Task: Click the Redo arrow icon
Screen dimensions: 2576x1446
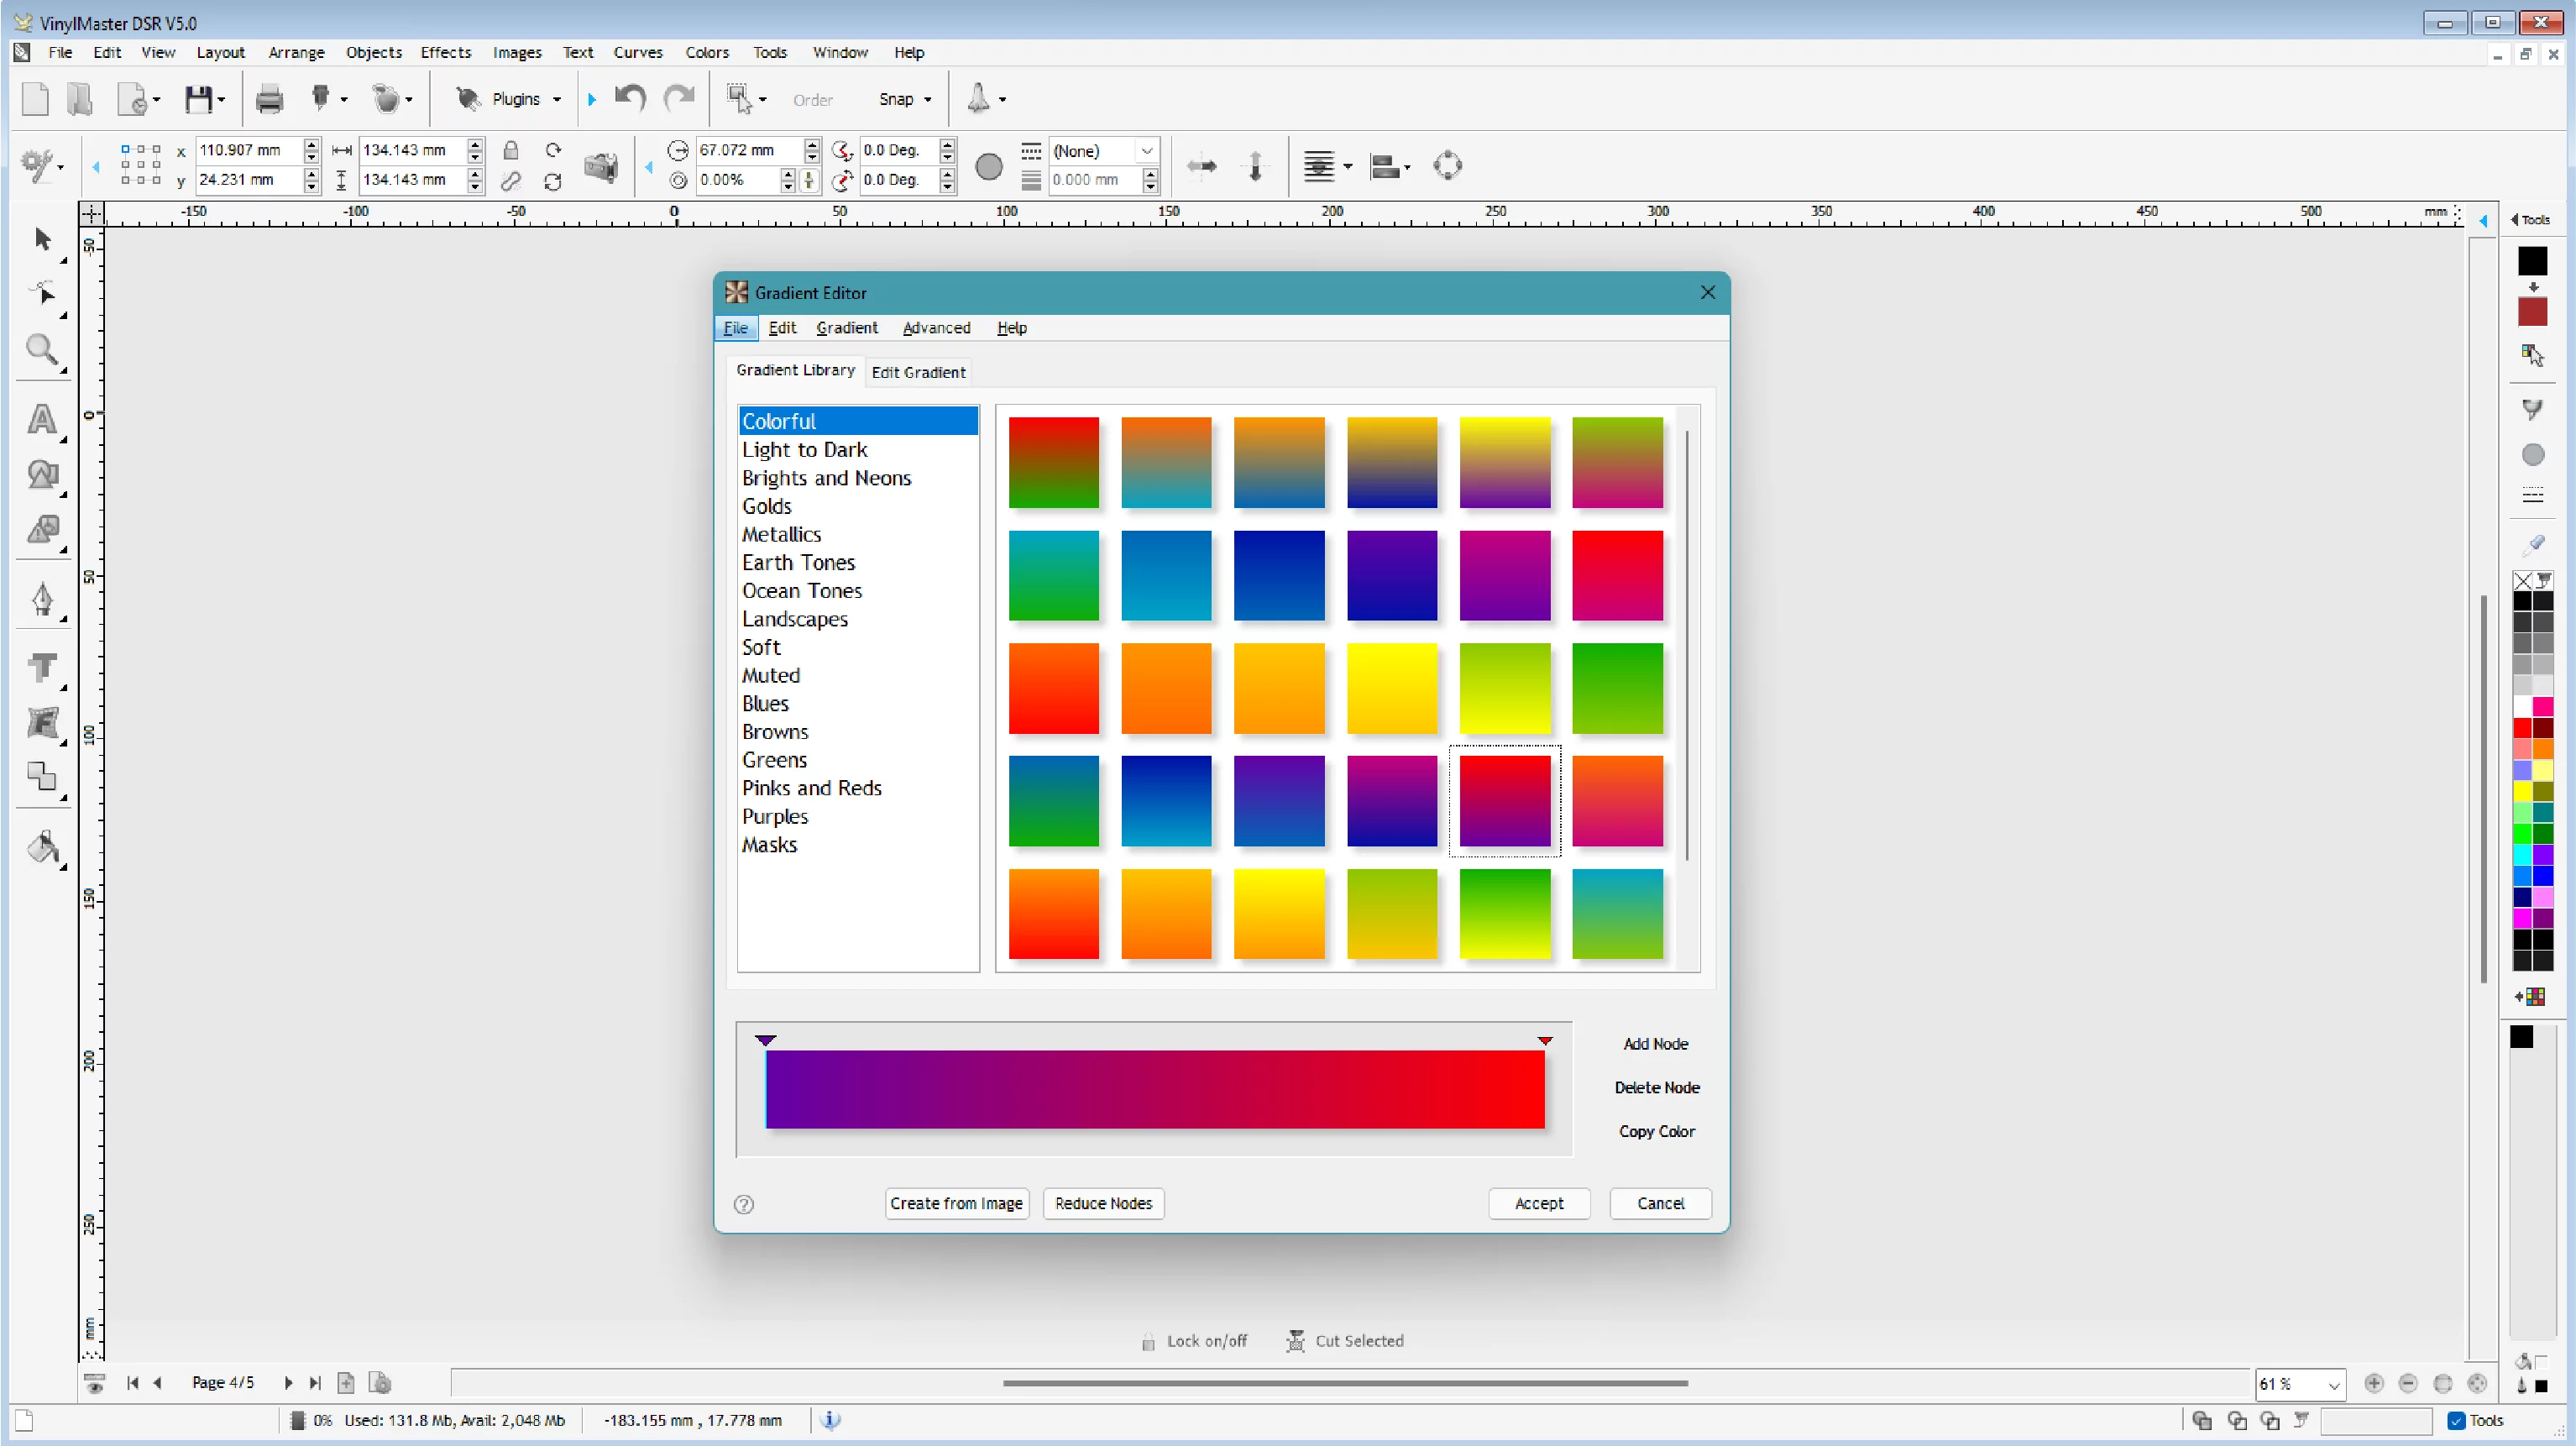Action: click(680, 98)
